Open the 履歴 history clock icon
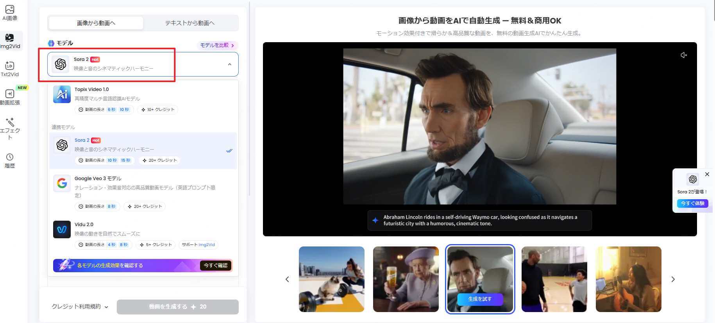715x323 pixels. pyautogui.click(x=10, y=157)
